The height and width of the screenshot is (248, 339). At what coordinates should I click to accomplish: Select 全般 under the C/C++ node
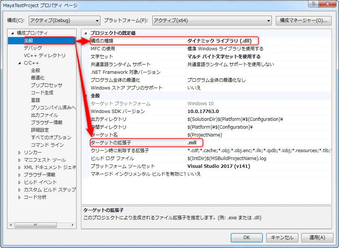point(35,70)
